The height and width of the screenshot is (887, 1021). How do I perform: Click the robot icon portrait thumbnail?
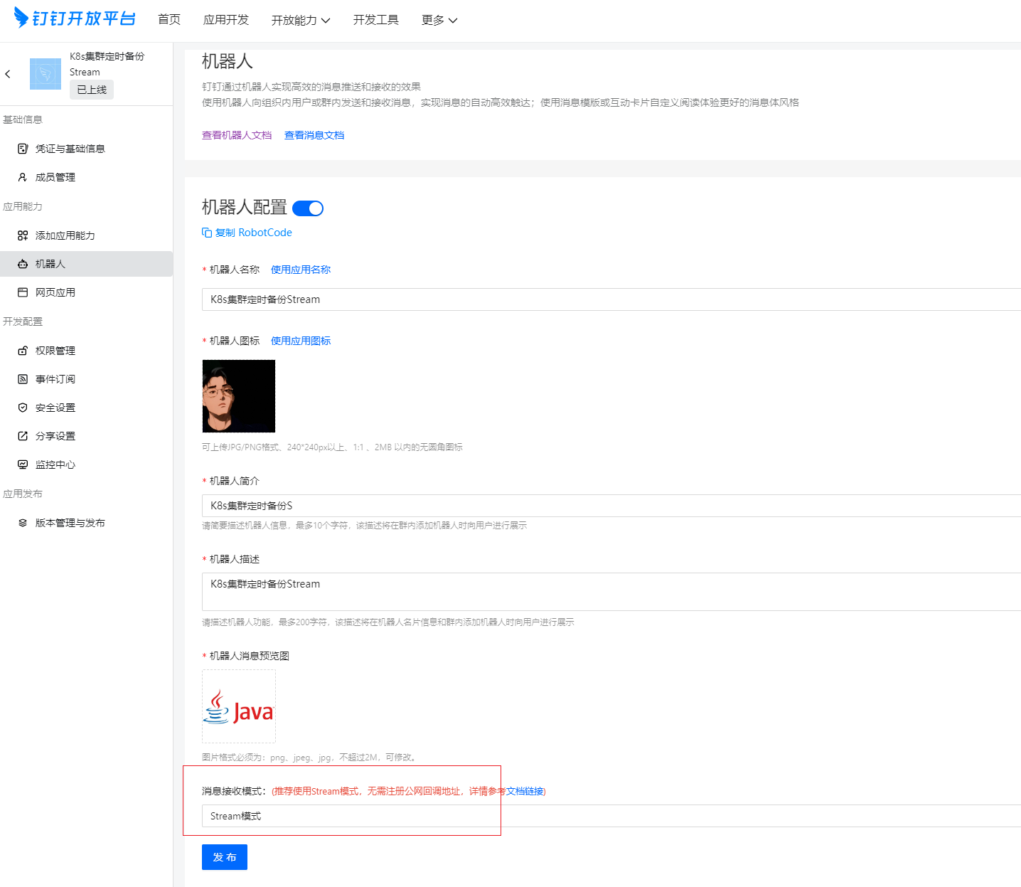239,396
